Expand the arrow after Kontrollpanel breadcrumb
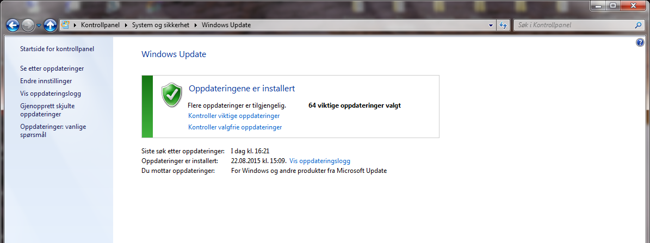650x243 pixels. [126, 25]
